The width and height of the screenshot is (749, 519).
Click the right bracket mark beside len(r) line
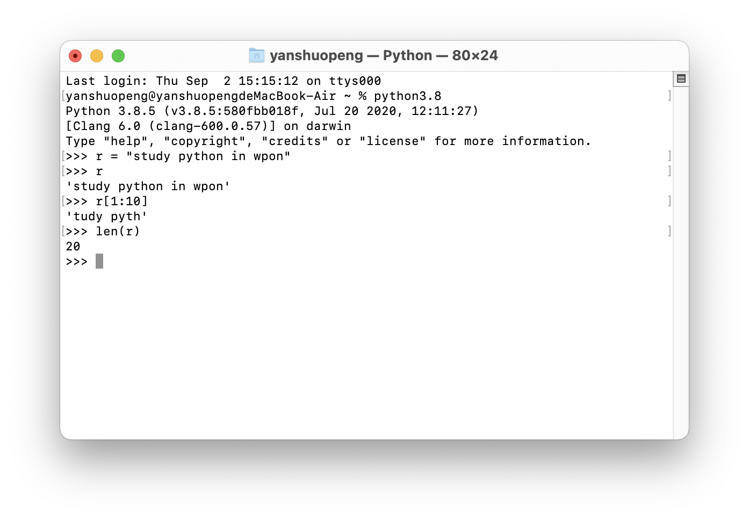(669, 231)
